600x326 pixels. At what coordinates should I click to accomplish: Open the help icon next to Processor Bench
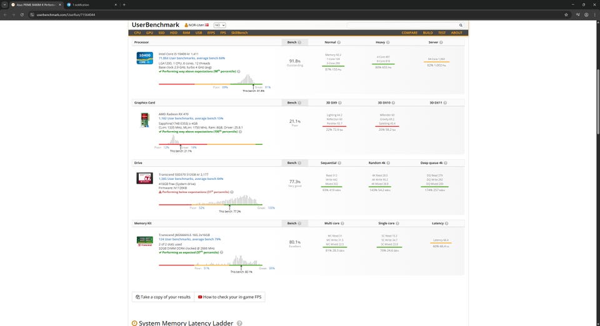pyautogui.click(x=299, y=42)
